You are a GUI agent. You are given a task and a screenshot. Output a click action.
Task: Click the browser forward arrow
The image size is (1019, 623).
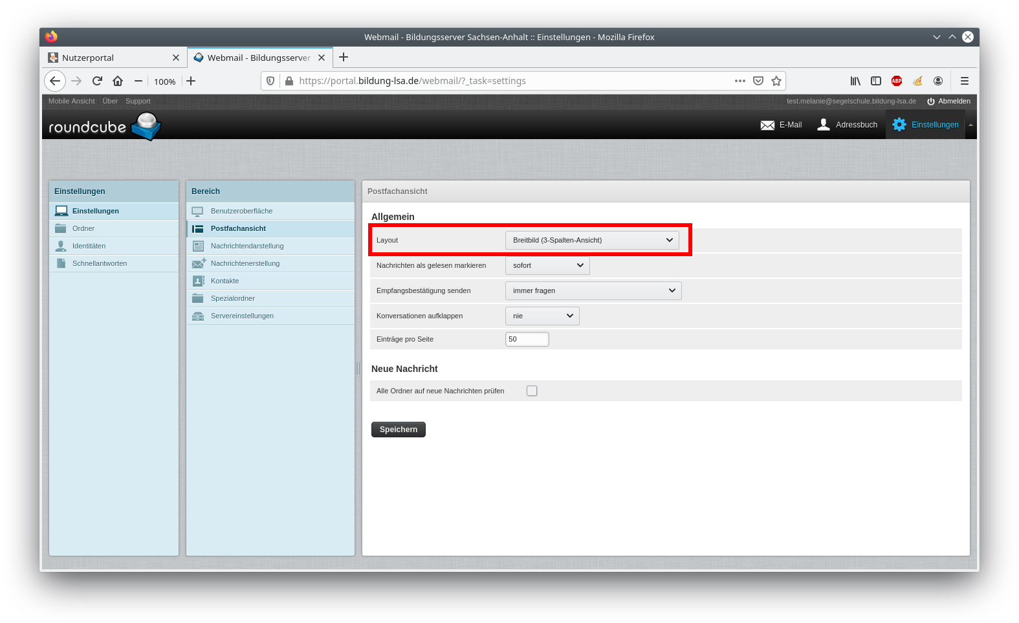point(76,81)
